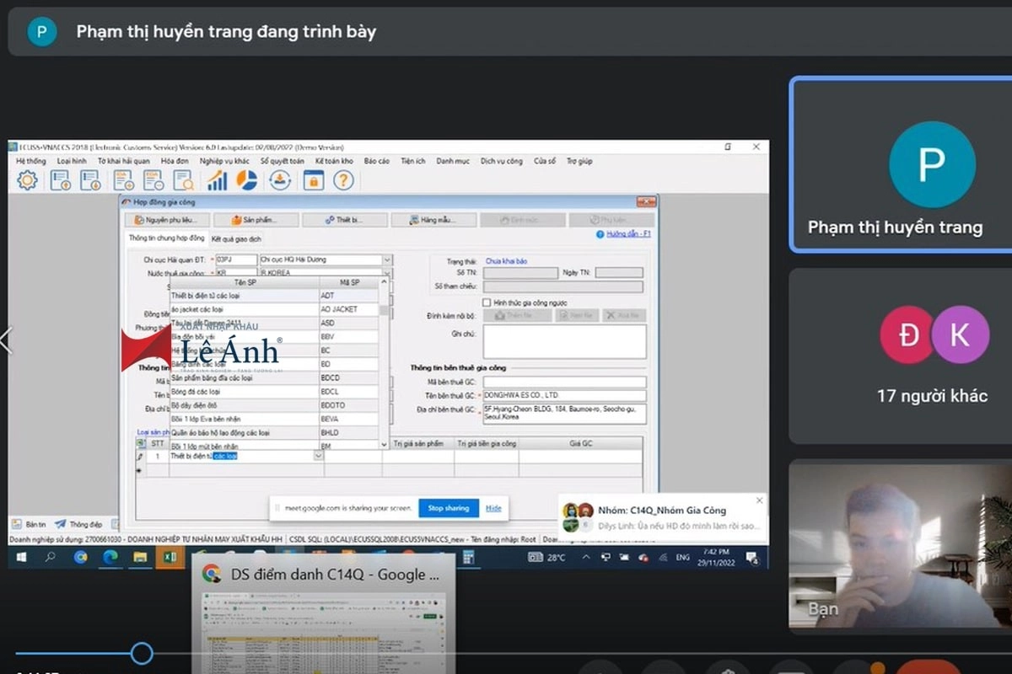Click the padlock window toolbar icon
The height and width of the screenshot is (674, 1012).
(313, 180)
